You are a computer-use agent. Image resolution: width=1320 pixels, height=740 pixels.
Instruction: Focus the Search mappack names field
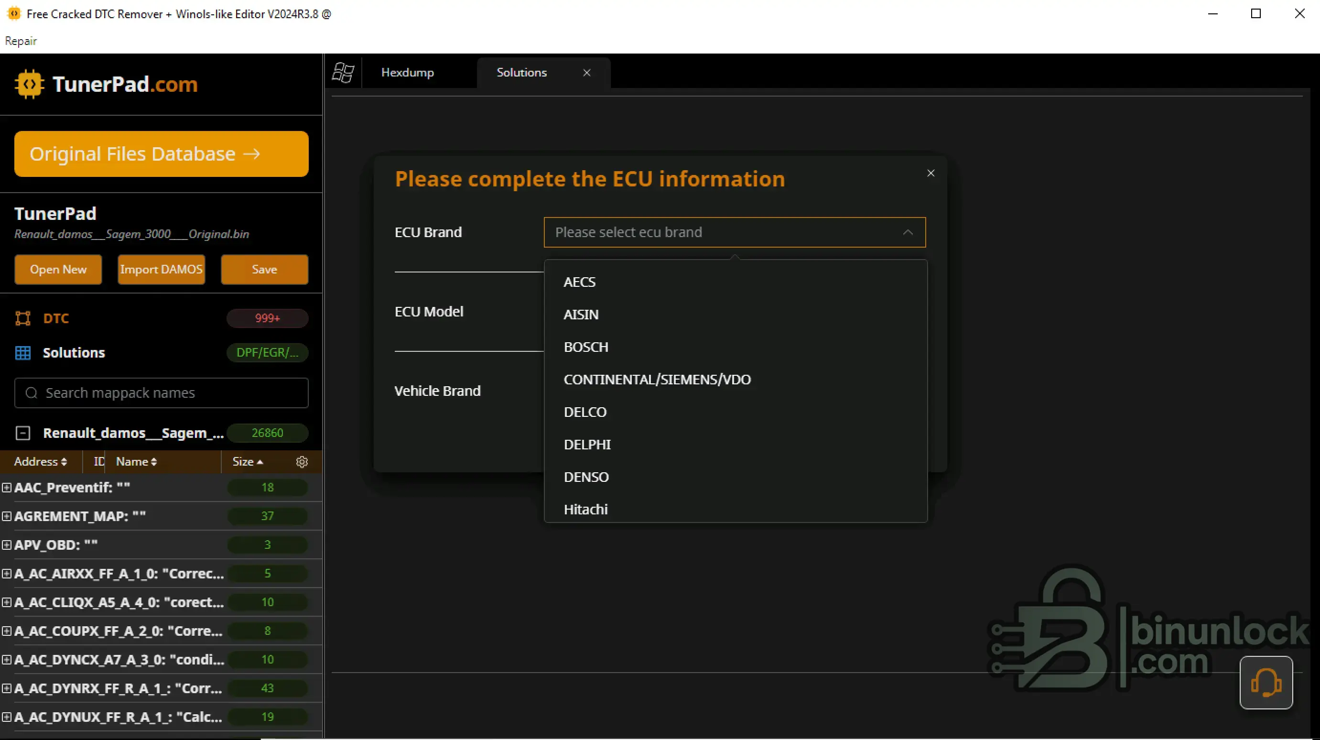coord(162,392)
